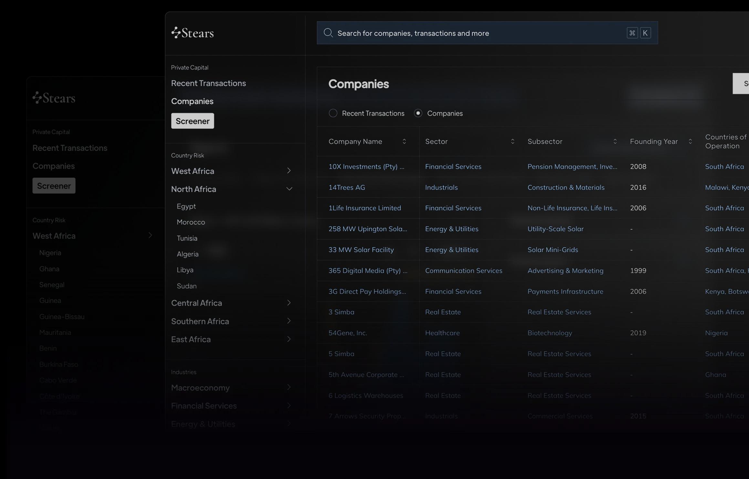The image size is (749, 479).
Task: Expand the Macroeconomy industry section
Action: coord(289,387)
